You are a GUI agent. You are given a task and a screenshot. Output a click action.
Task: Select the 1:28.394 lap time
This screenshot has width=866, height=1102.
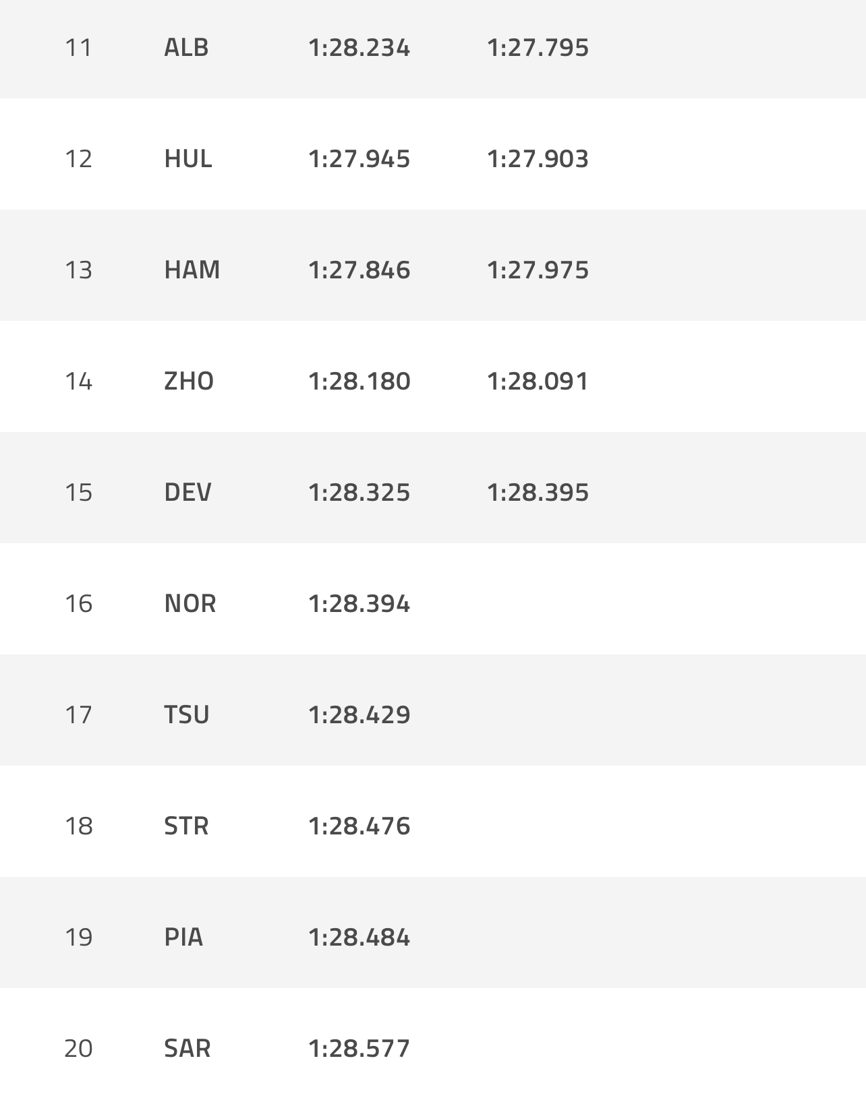[359, 603]
